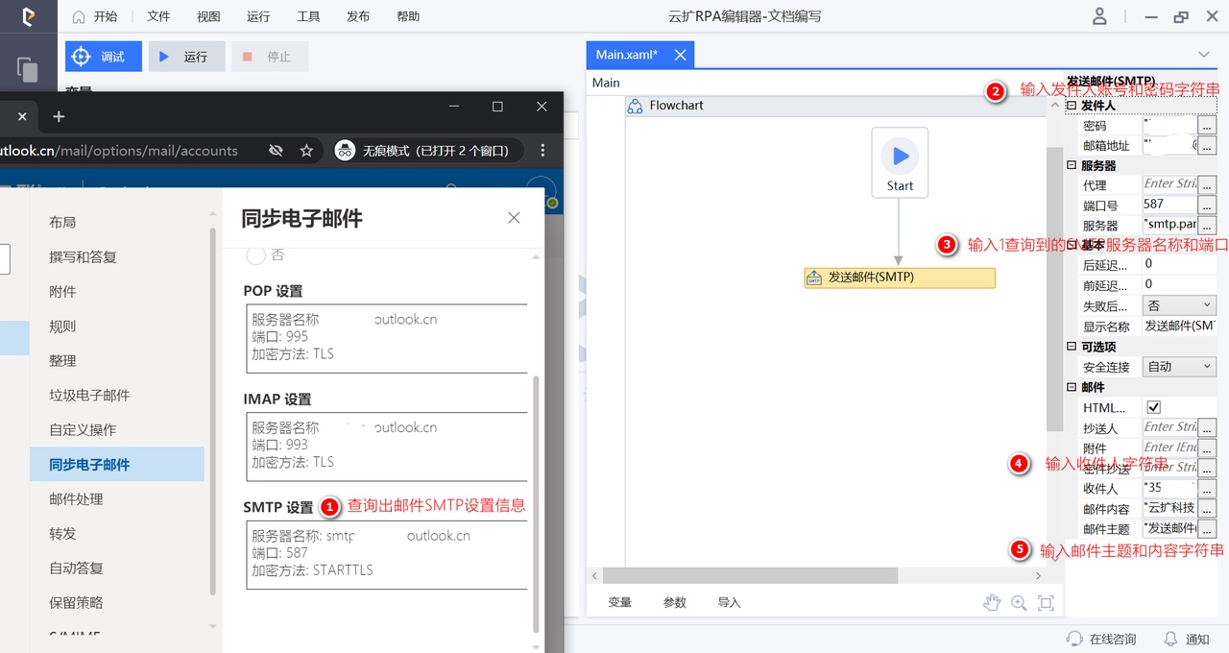Screen dimensions: 1229x653
Task: Click the 密码 ellipsis button
Action: pyautogui.click(x=1207, y=126)
